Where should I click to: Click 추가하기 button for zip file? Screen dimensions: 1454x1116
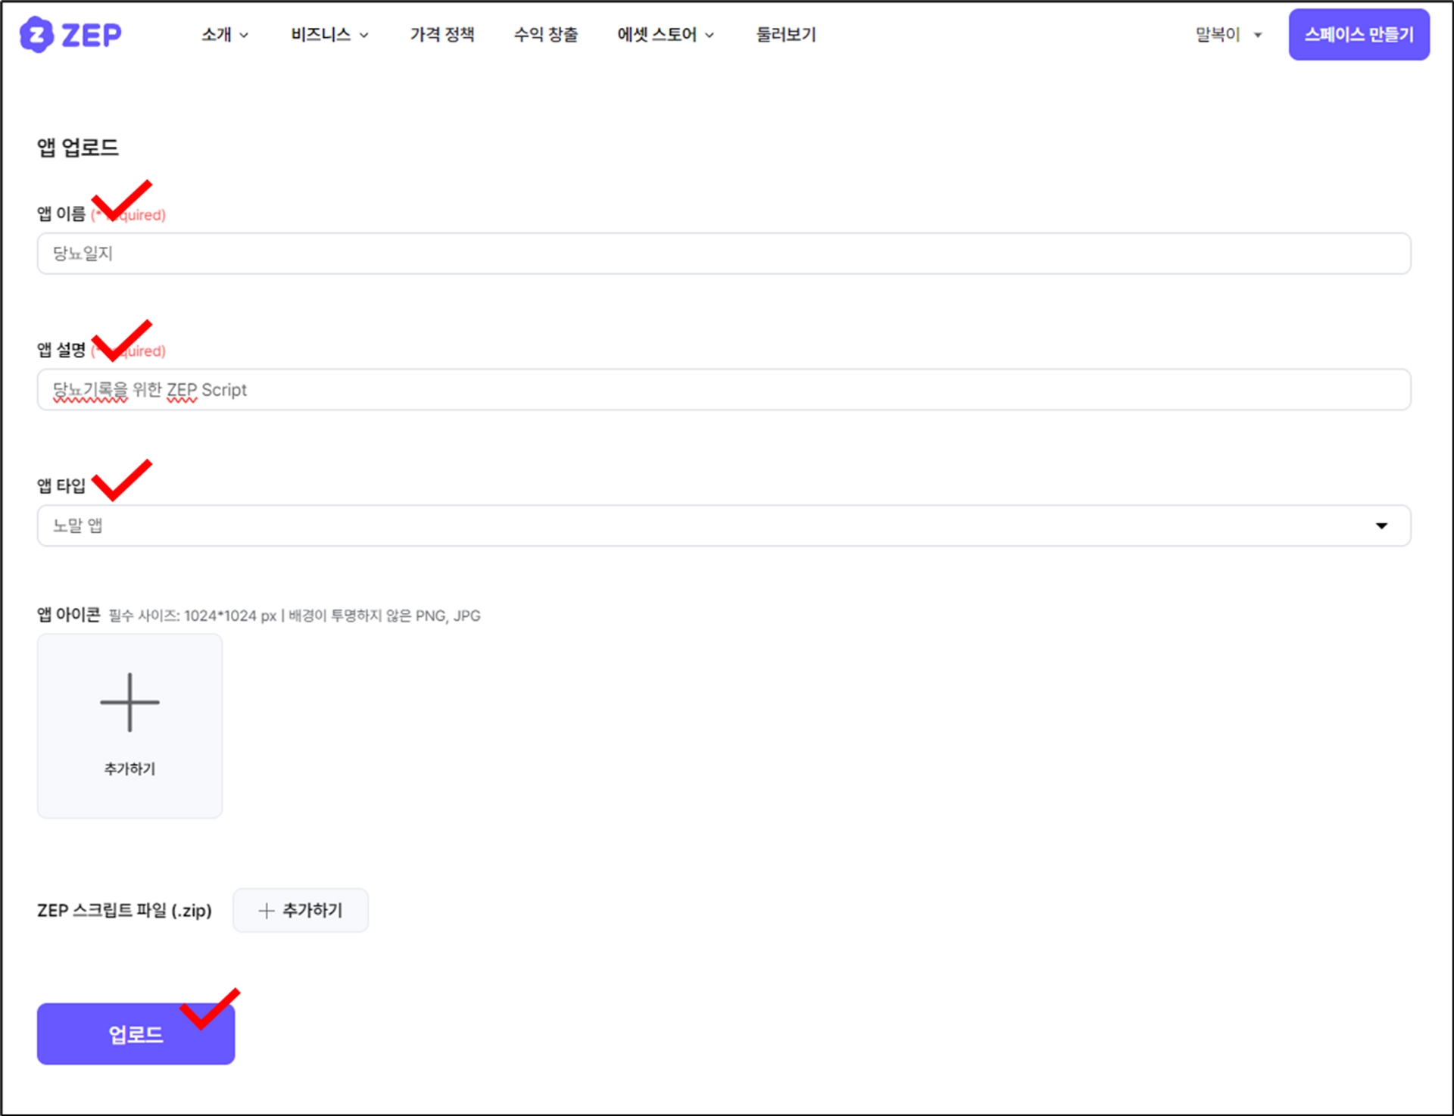click(x=301, y=911)
